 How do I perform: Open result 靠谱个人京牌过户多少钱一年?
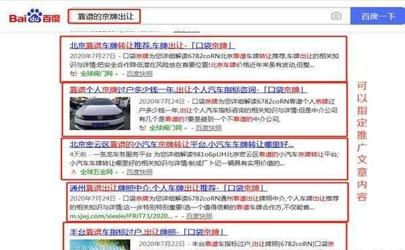point(188,90)
